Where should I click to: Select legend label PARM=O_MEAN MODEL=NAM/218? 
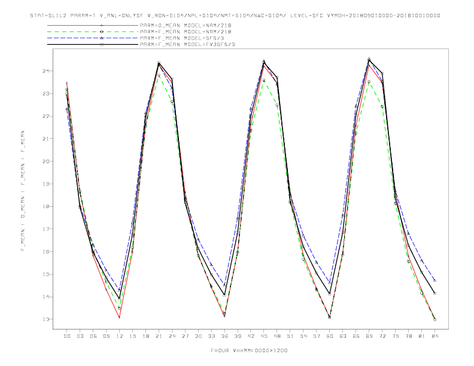(186, 25)
